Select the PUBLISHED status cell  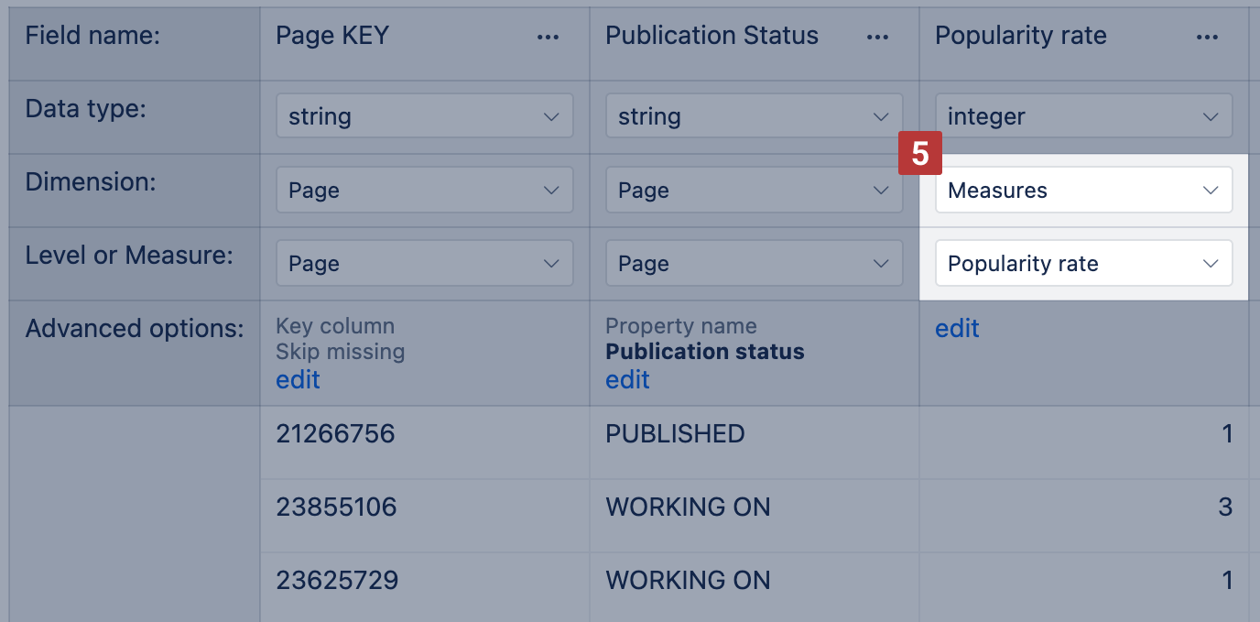coord(675,433)
